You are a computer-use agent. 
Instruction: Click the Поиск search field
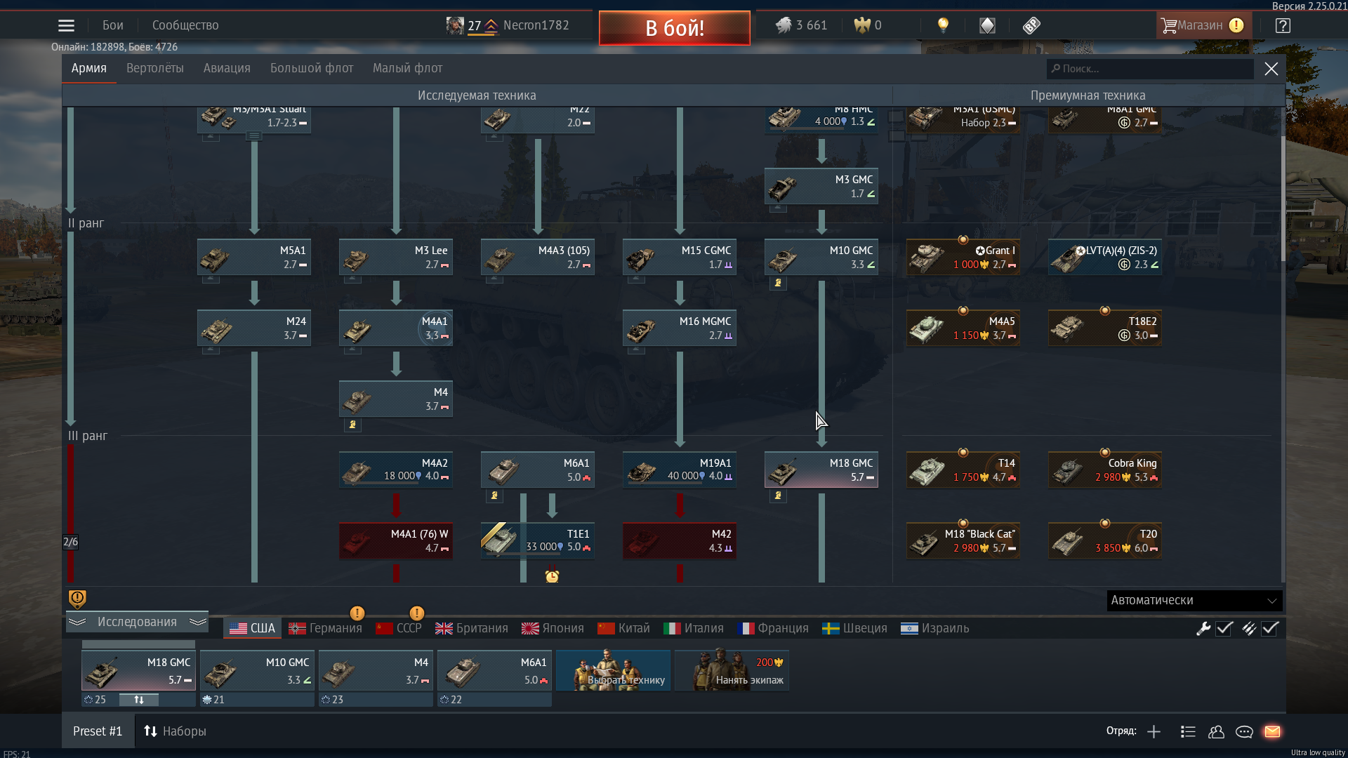1149,69
